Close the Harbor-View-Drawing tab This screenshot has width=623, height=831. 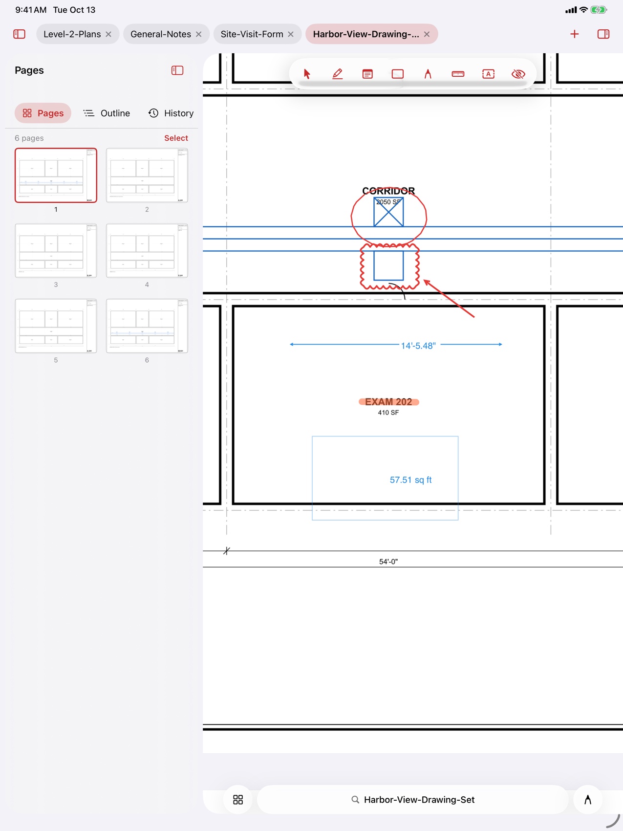click(427, 34)
